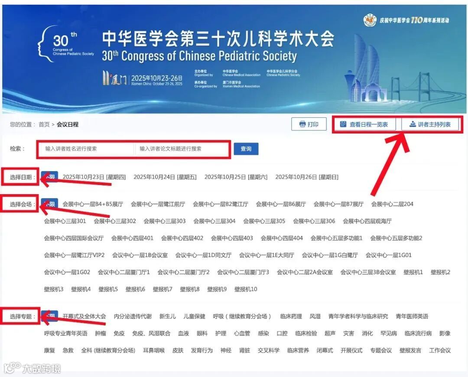468x377 pixels.
Task: Select venue 会展中心一层鹭江厅VIP2
Action: [x=75, y=255]
